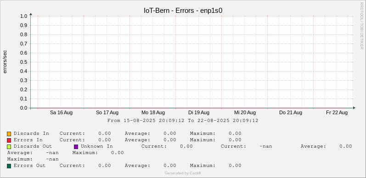
Task: Click the 1.0 y-axis value label
Action: (24, 16)
